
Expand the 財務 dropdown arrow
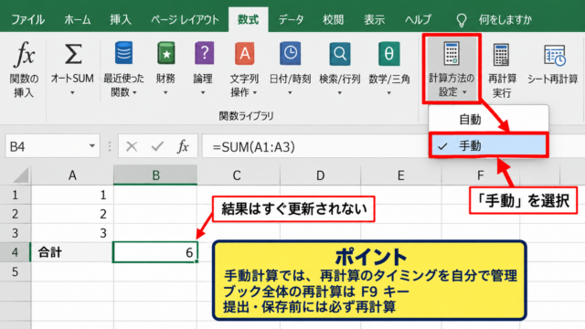[x=165, y=92]
